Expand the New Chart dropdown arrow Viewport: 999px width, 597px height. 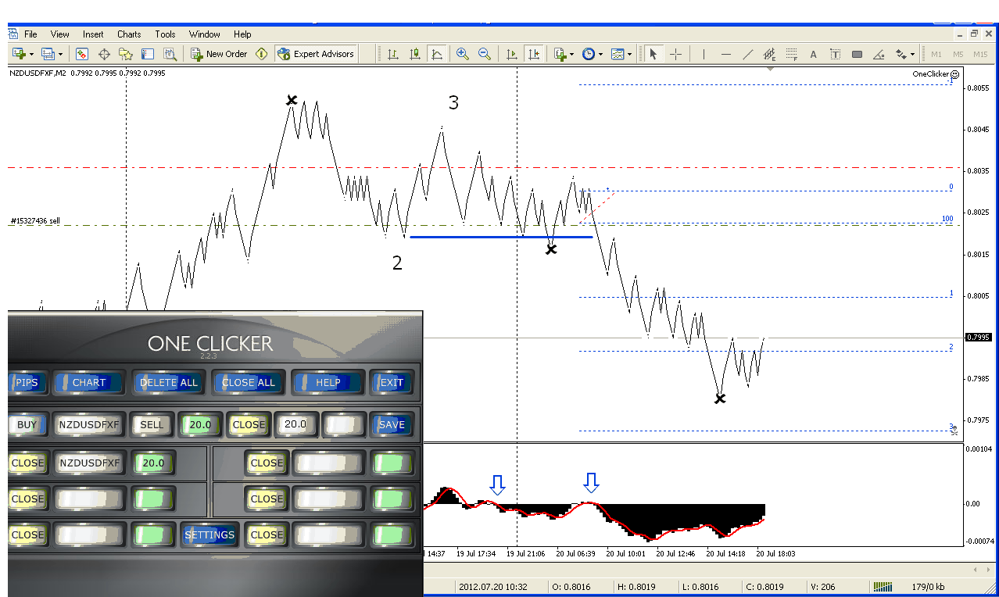pos(31,54)
